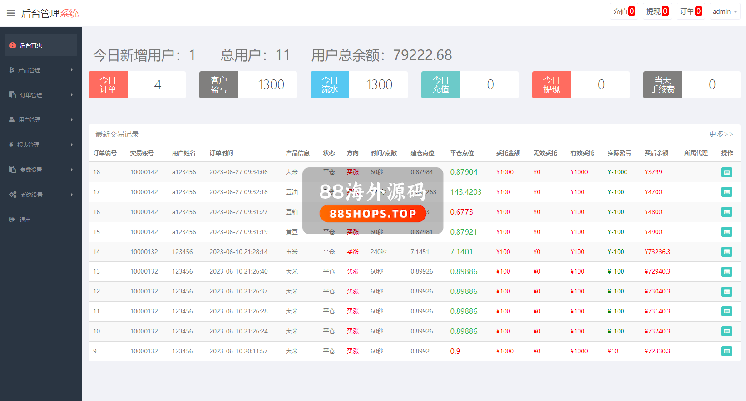Image resolution: width=746 pixels, height=401 pixels.
Task: Click the yen icon beside 报表管理
Action: [11, 145]
